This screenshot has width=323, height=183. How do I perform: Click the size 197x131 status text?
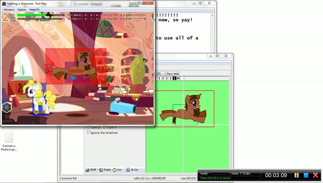[x=188, y=178]
